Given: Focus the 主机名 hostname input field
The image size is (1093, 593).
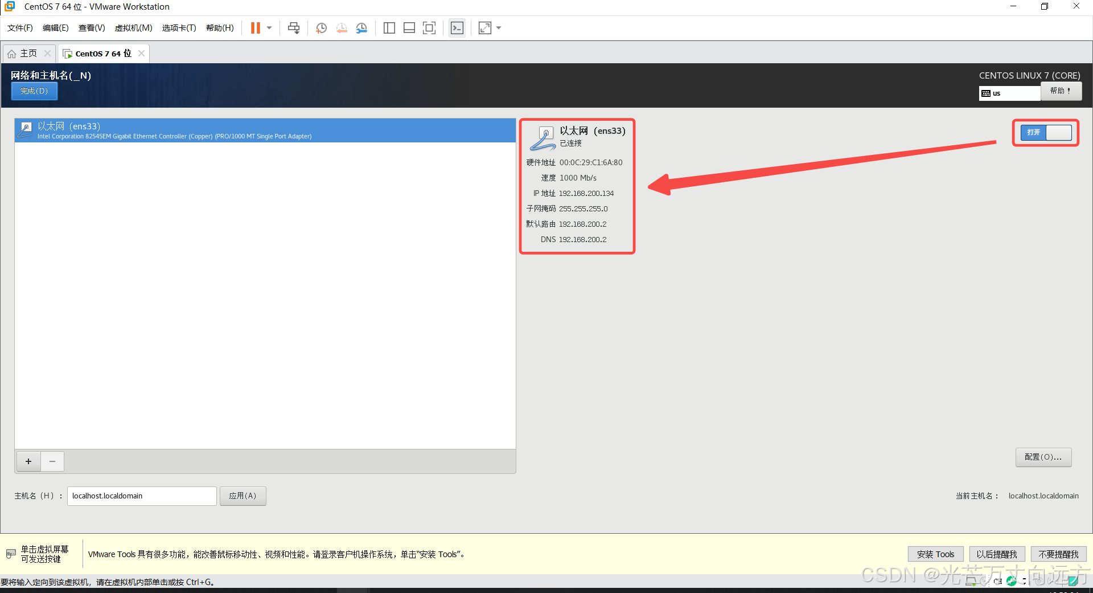Looking at the screenshot, I should click(142, 496).
